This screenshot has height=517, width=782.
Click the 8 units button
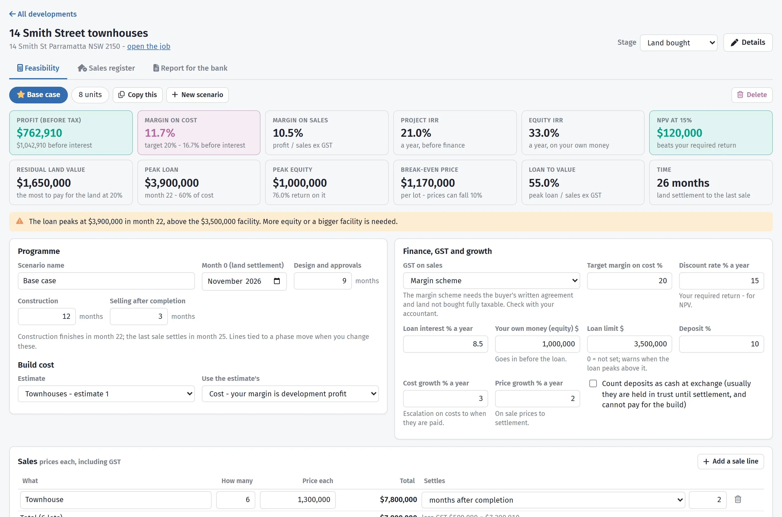[x=90, y=95]
